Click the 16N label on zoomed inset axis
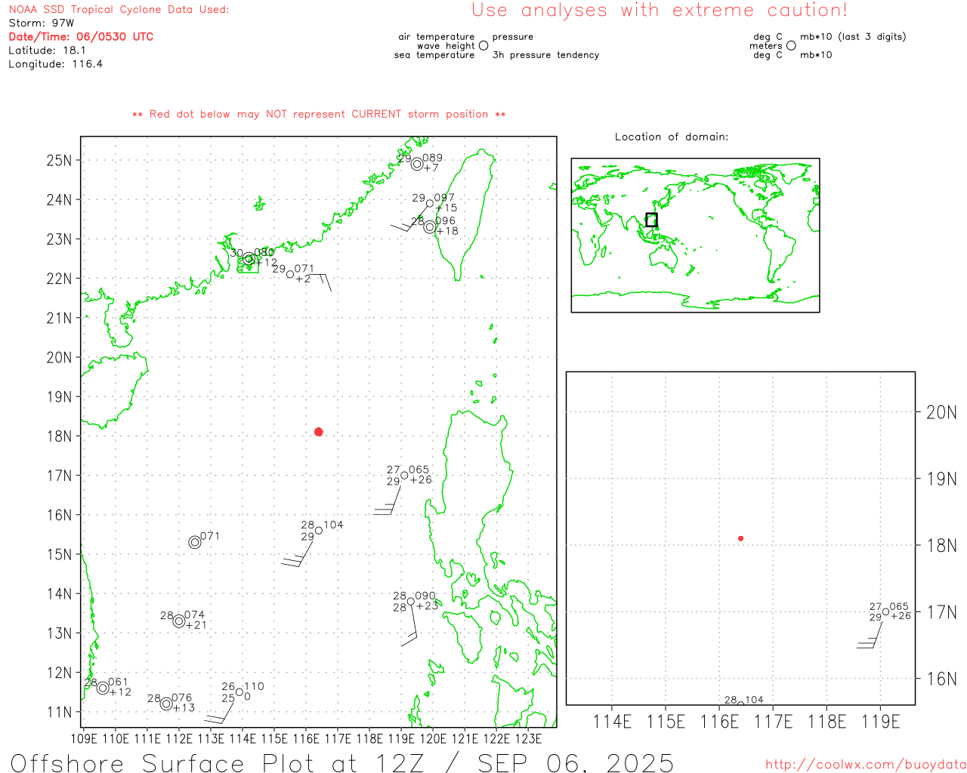 tap(941, 679)
